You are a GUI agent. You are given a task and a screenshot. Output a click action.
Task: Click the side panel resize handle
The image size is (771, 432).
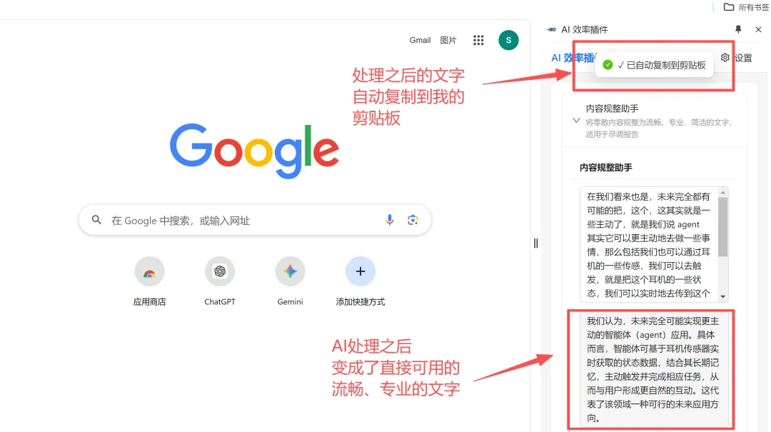tap(535, 243)
